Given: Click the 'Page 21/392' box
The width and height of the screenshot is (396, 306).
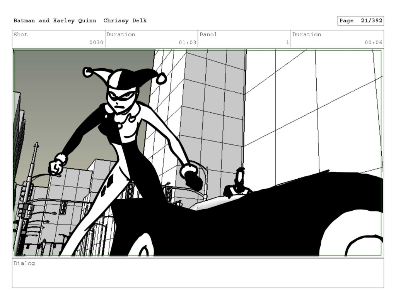Looking at the screenshot, I should pyautogui.click(x=361, y=21).
